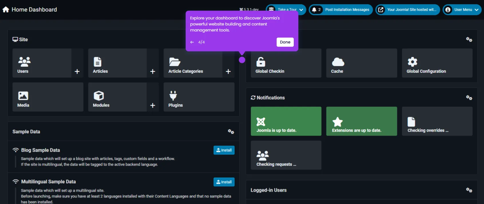Click the Home Dashboard title text

tap(34, 9)
